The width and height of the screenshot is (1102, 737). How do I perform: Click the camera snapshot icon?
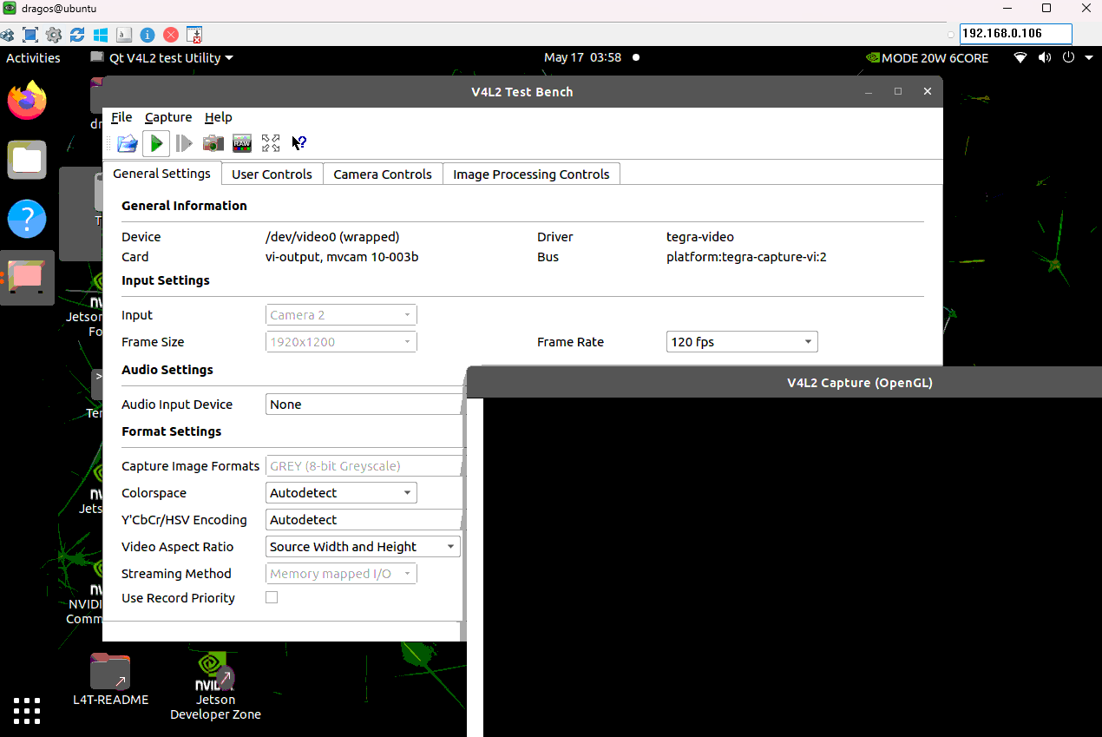click(213, 143)
